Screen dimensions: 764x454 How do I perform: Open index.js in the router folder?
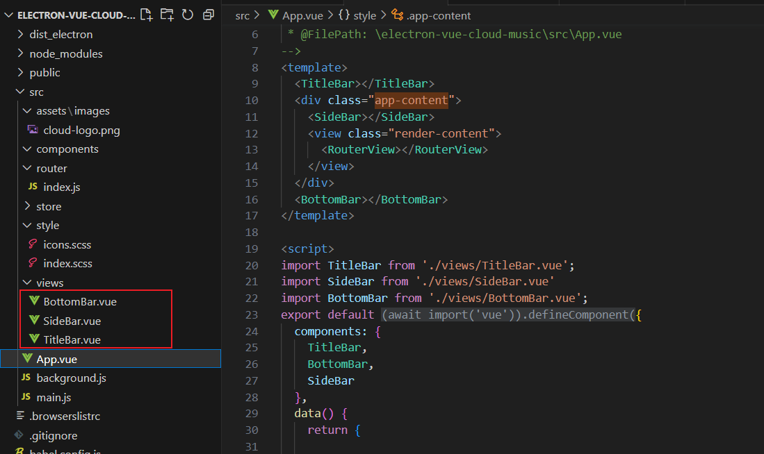click(x=61, y=187)
